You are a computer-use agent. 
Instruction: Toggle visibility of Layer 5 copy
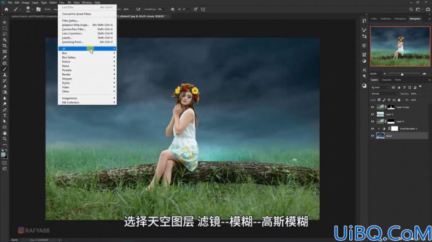click(373, 107)
